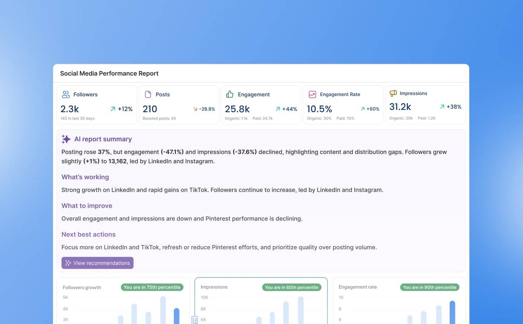
Task: Click the What's working heading
Action: (x=85, y=177)
